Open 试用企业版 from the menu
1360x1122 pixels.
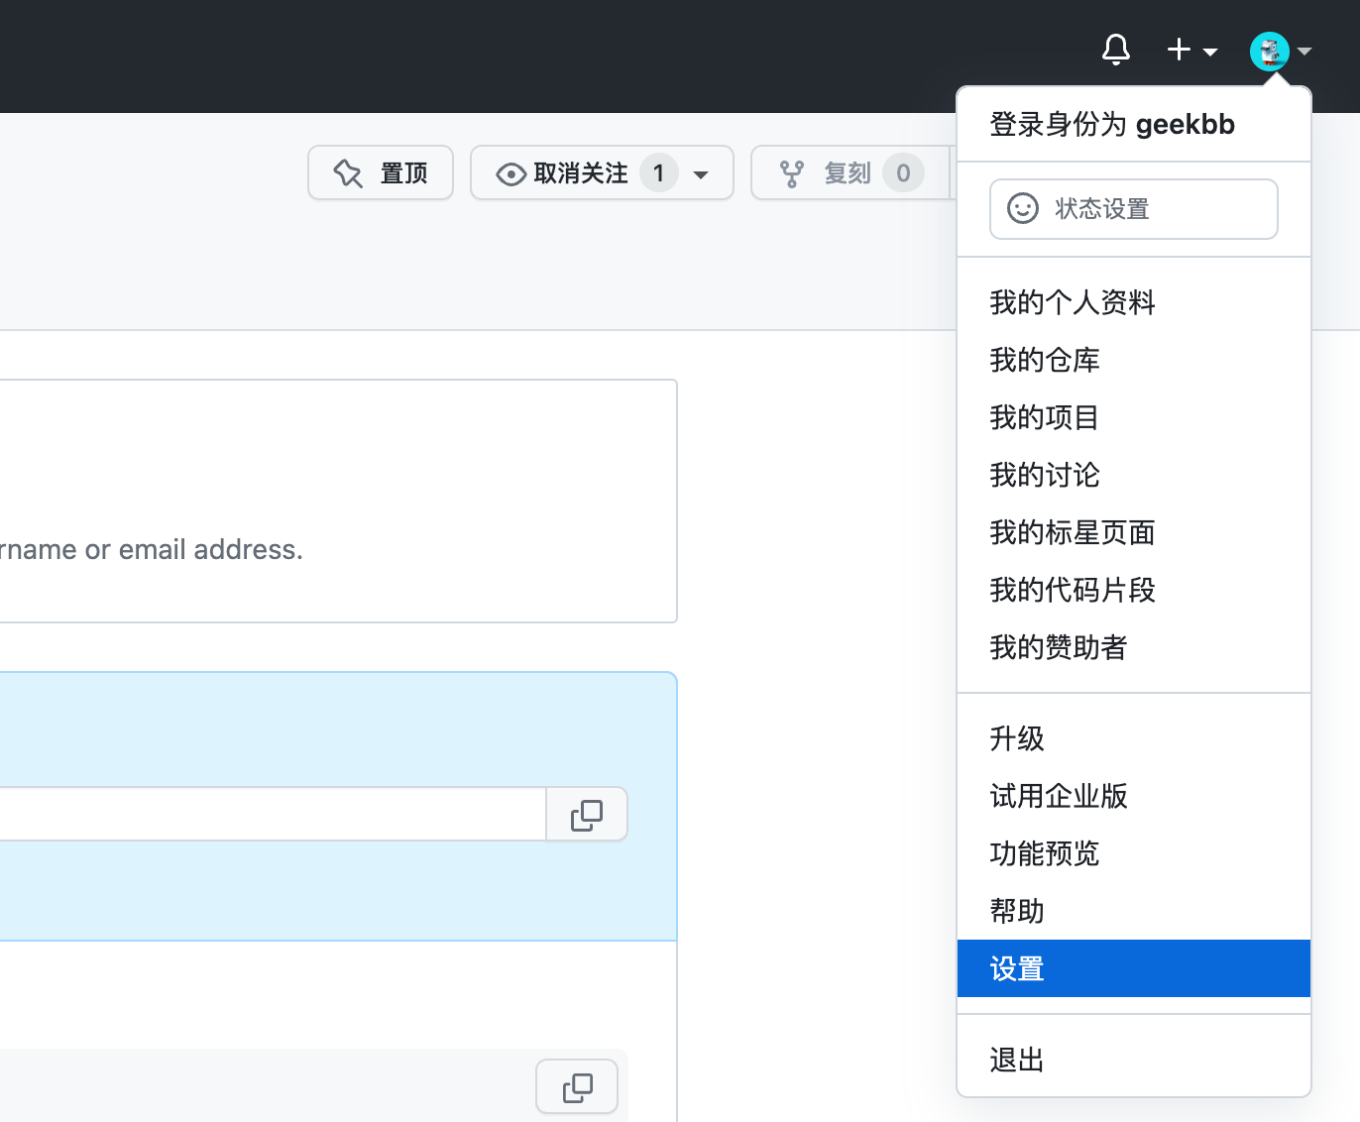1058,796
